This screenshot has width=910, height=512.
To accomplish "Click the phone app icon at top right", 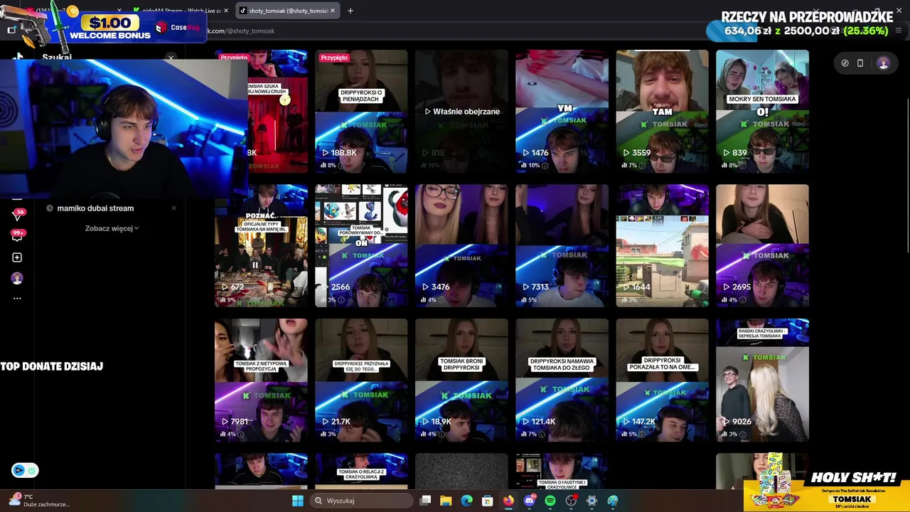I will [x=860, y=63].
